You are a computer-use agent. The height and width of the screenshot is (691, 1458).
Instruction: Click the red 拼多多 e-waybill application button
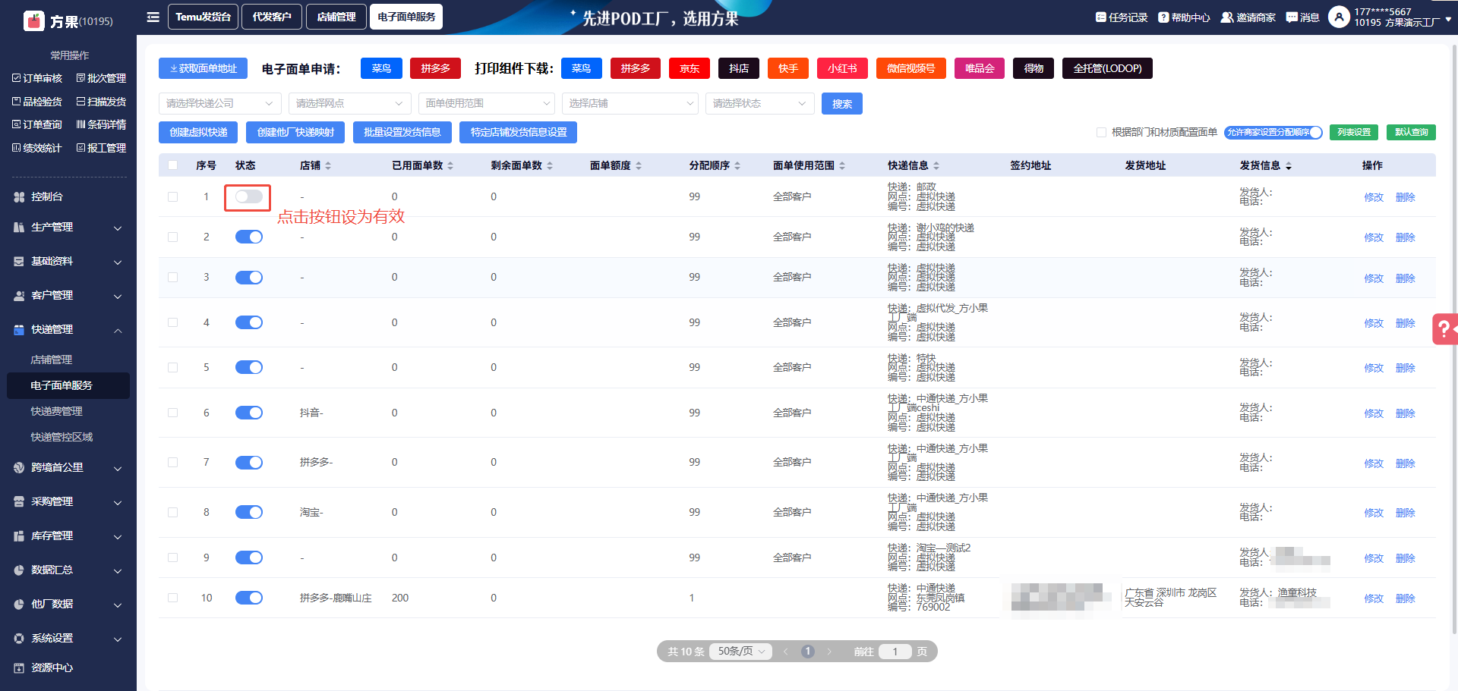click(x=435, y=69)
